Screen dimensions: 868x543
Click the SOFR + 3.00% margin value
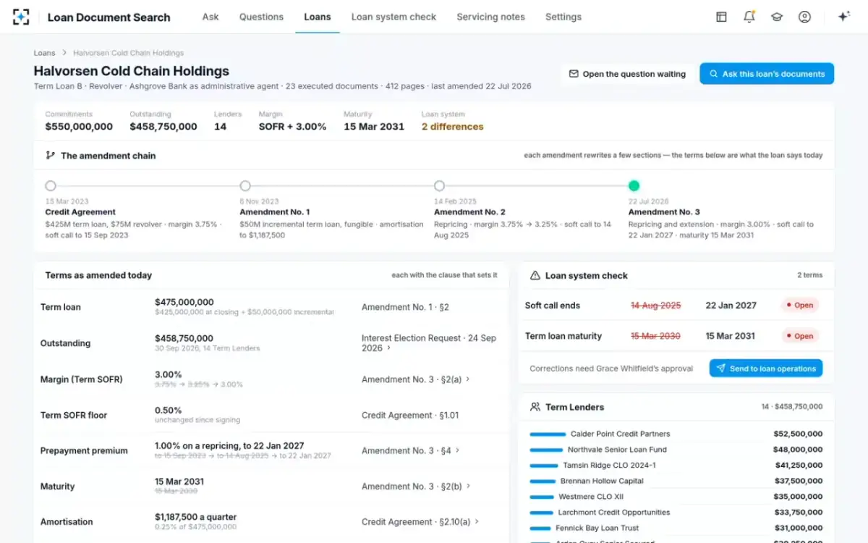click(292, 127)
